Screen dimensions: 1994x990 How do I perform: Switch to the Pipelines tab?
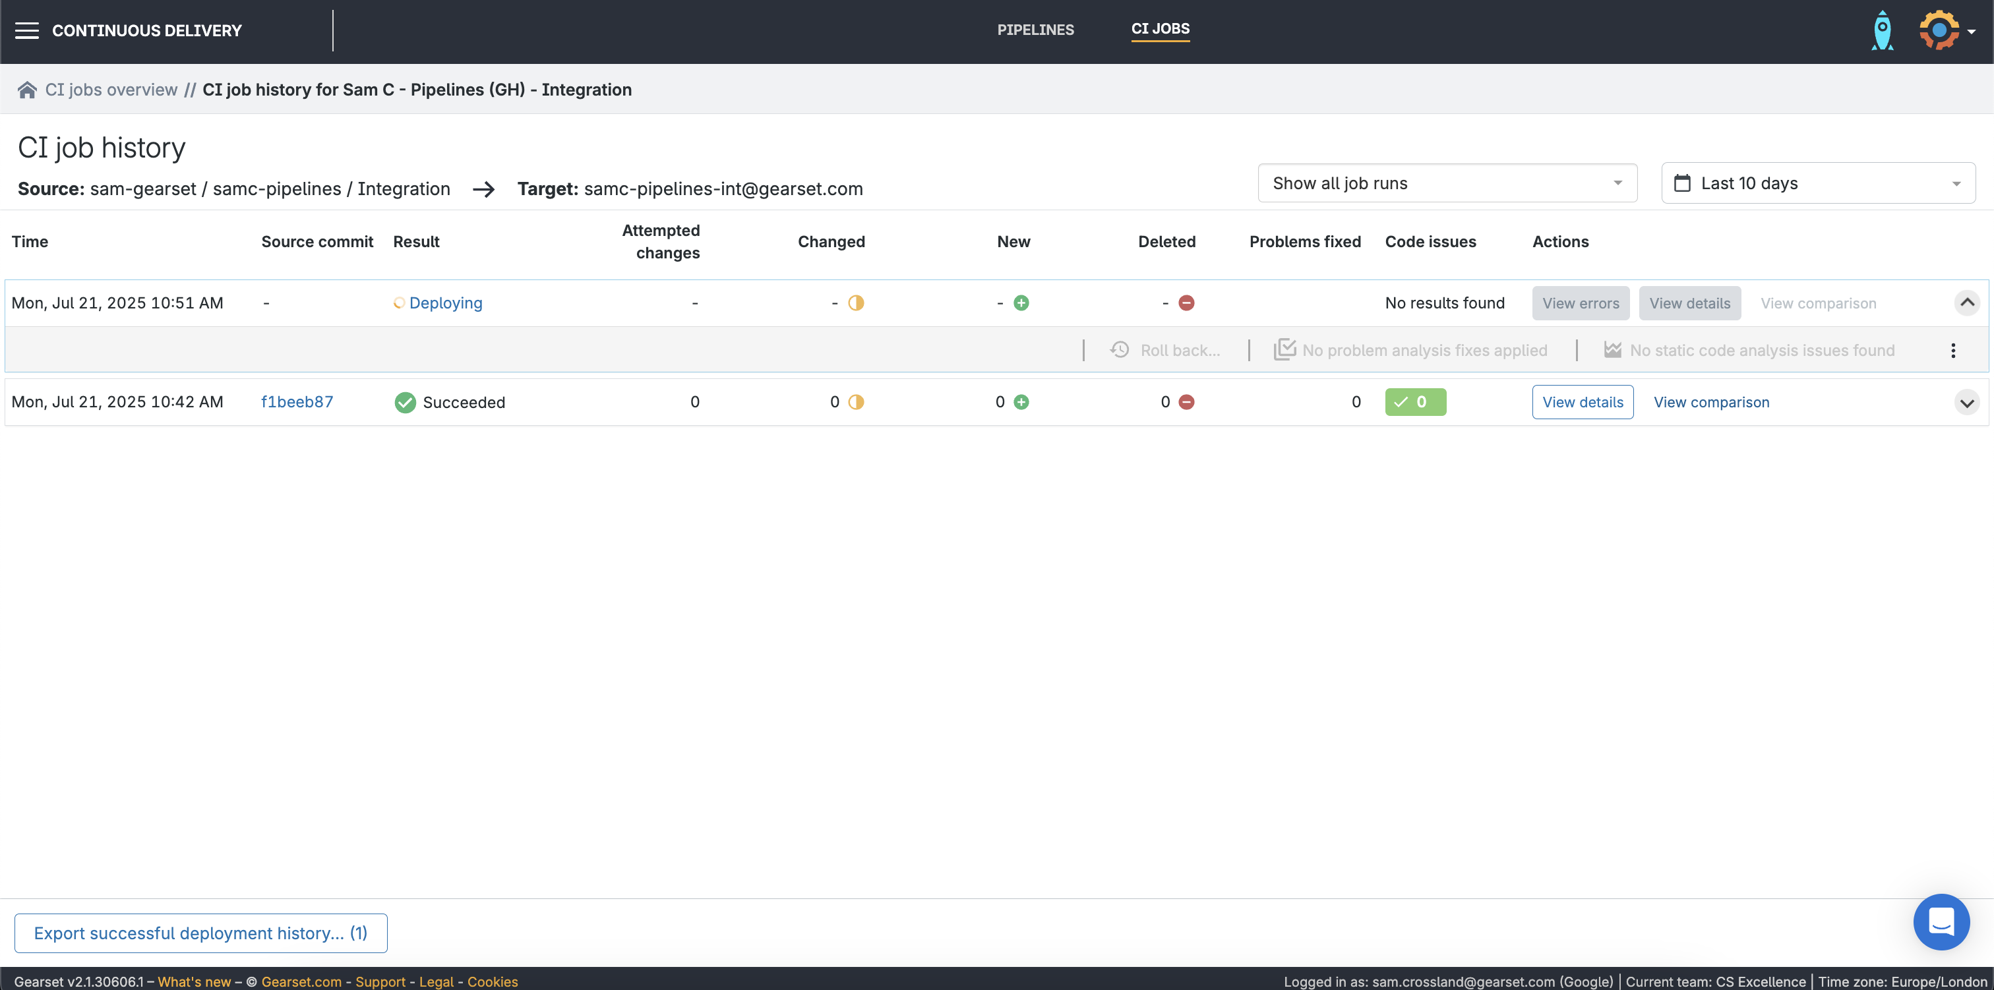point(1035,30)
